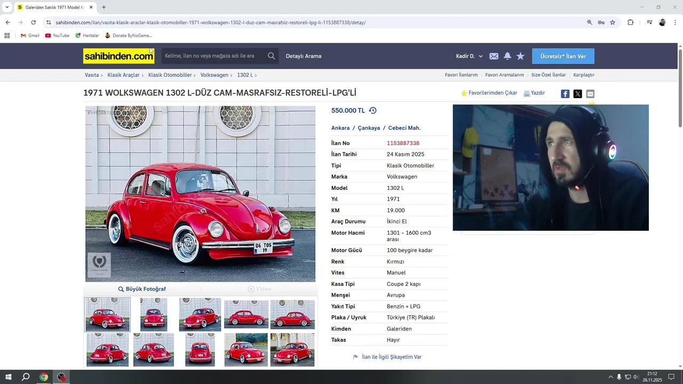Select the second thumbnail in top row
Screen dimensions: 683x384
coord(154,315)
